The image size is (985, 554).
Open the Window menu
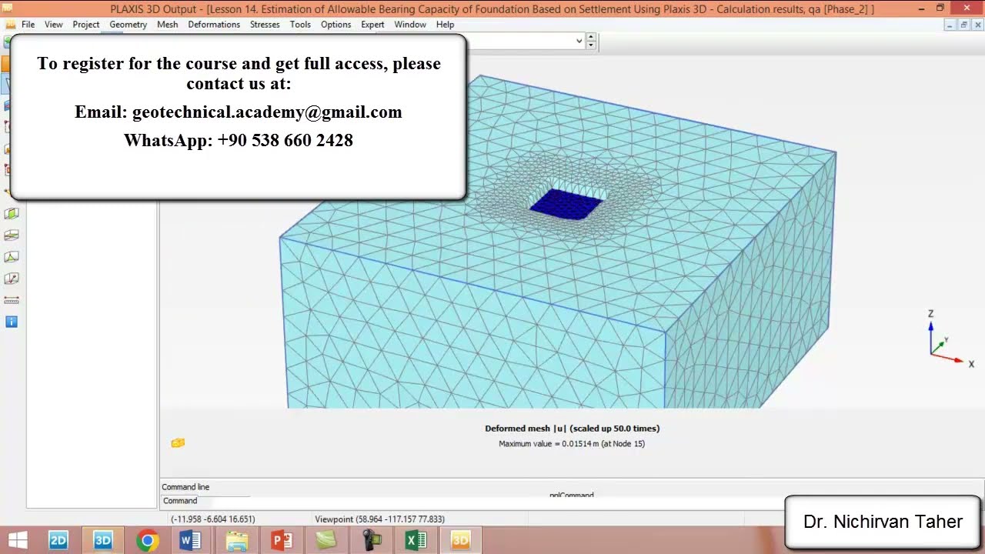[410, 25]
